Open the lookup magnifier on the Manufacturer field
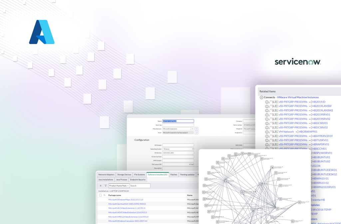 click(x=192, y=129)
